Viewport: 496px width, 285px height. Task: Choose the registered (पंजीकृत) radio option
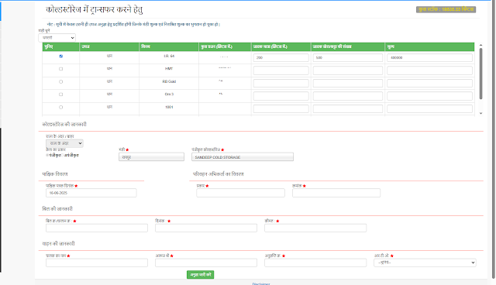point(47,155)
